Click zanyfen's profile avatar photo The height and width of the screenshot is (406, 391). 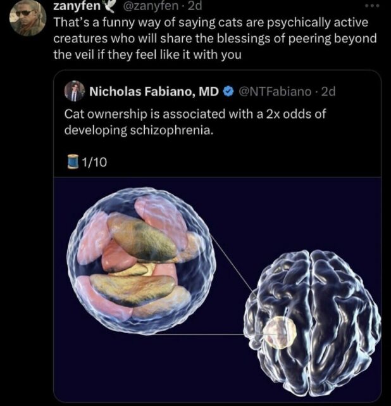28,17
